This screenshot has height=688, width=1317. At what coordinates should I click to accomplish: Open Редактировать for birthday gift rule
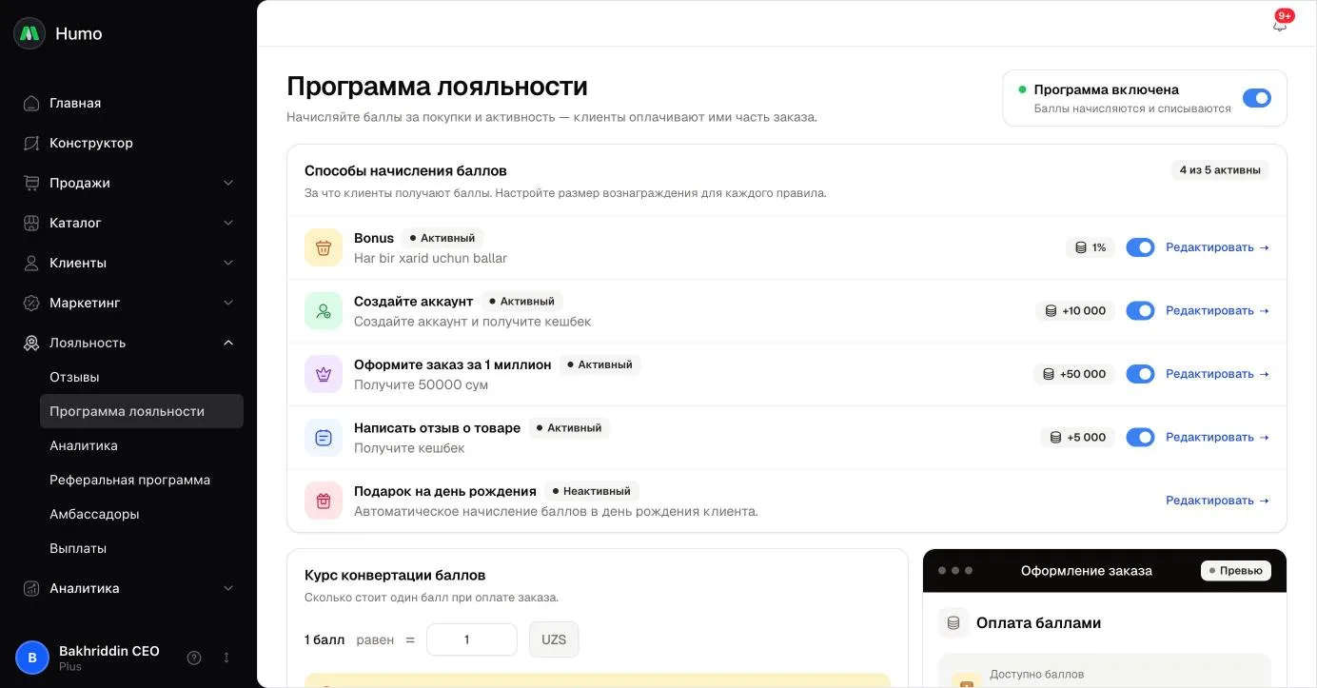coord(1217,501)
